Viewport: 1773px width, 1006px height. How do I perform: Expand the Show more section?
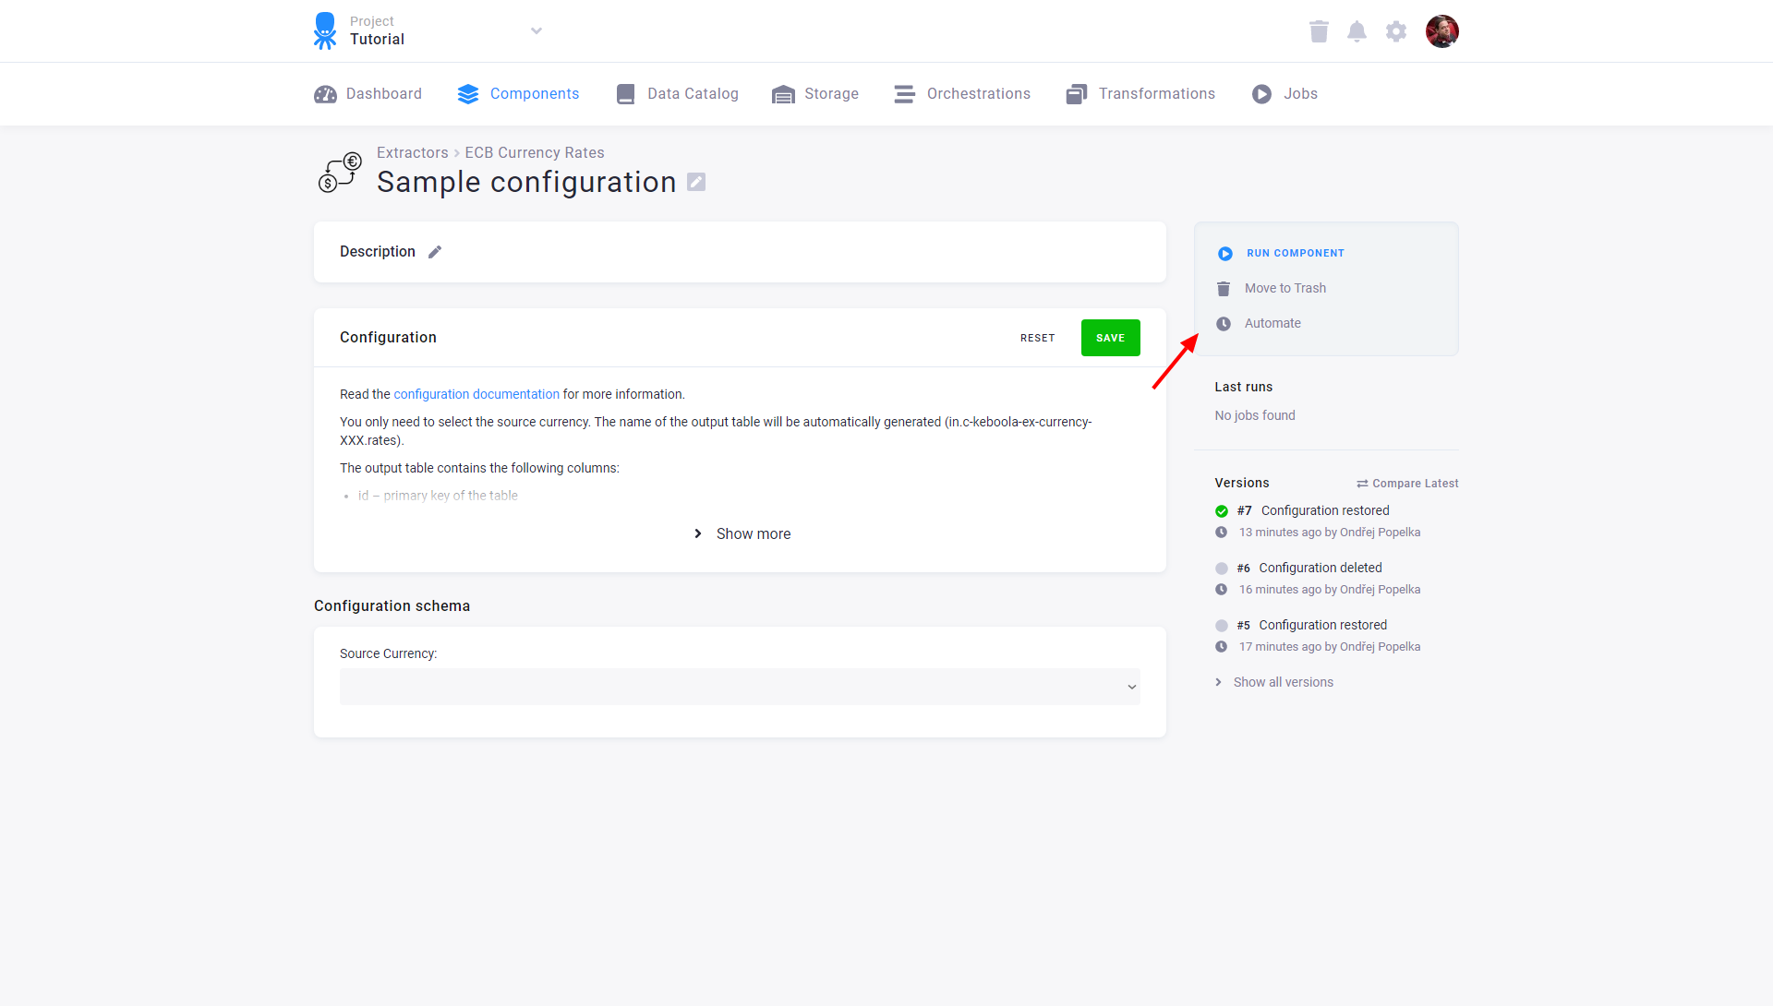click(740, 533)
